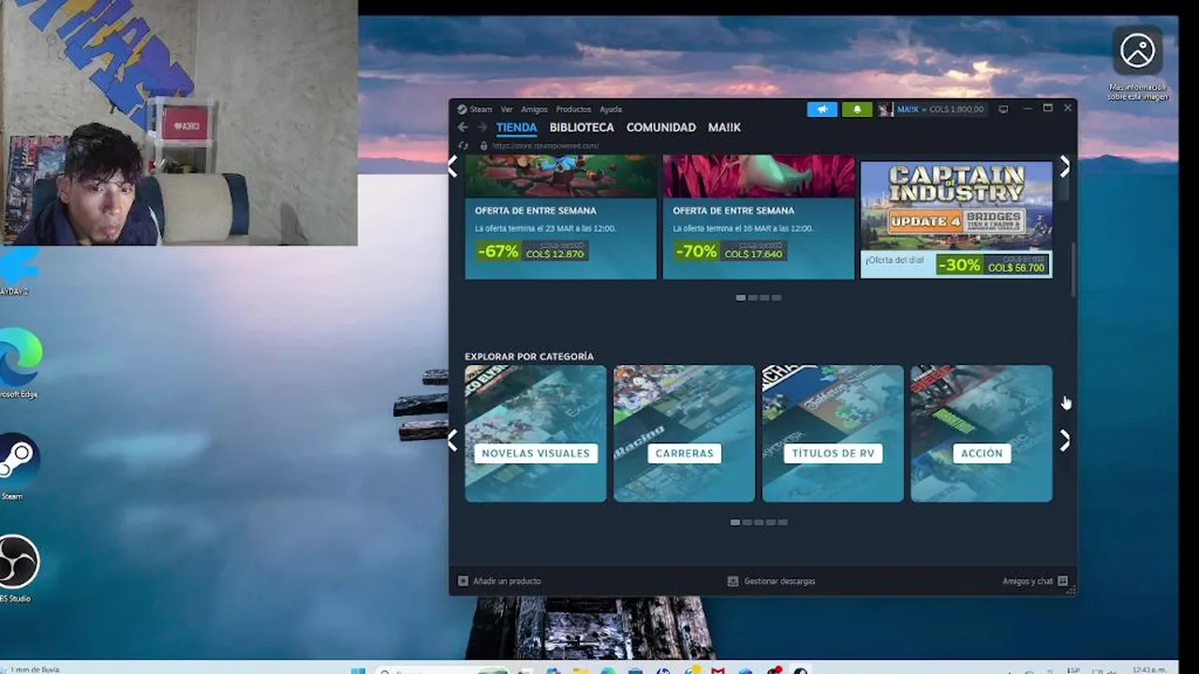Click the MA!!K profile avatar picture
This screenshot has height=674, width=1199.
(x=885, y=110)
